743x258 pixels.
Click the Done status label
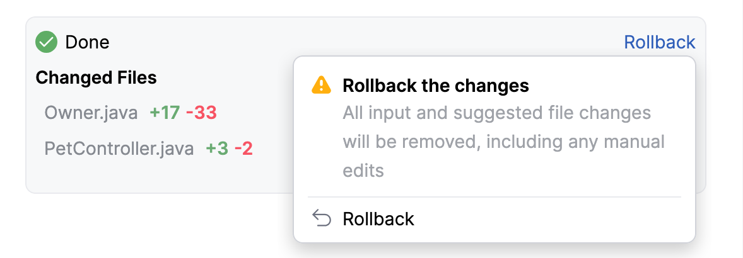87,42
